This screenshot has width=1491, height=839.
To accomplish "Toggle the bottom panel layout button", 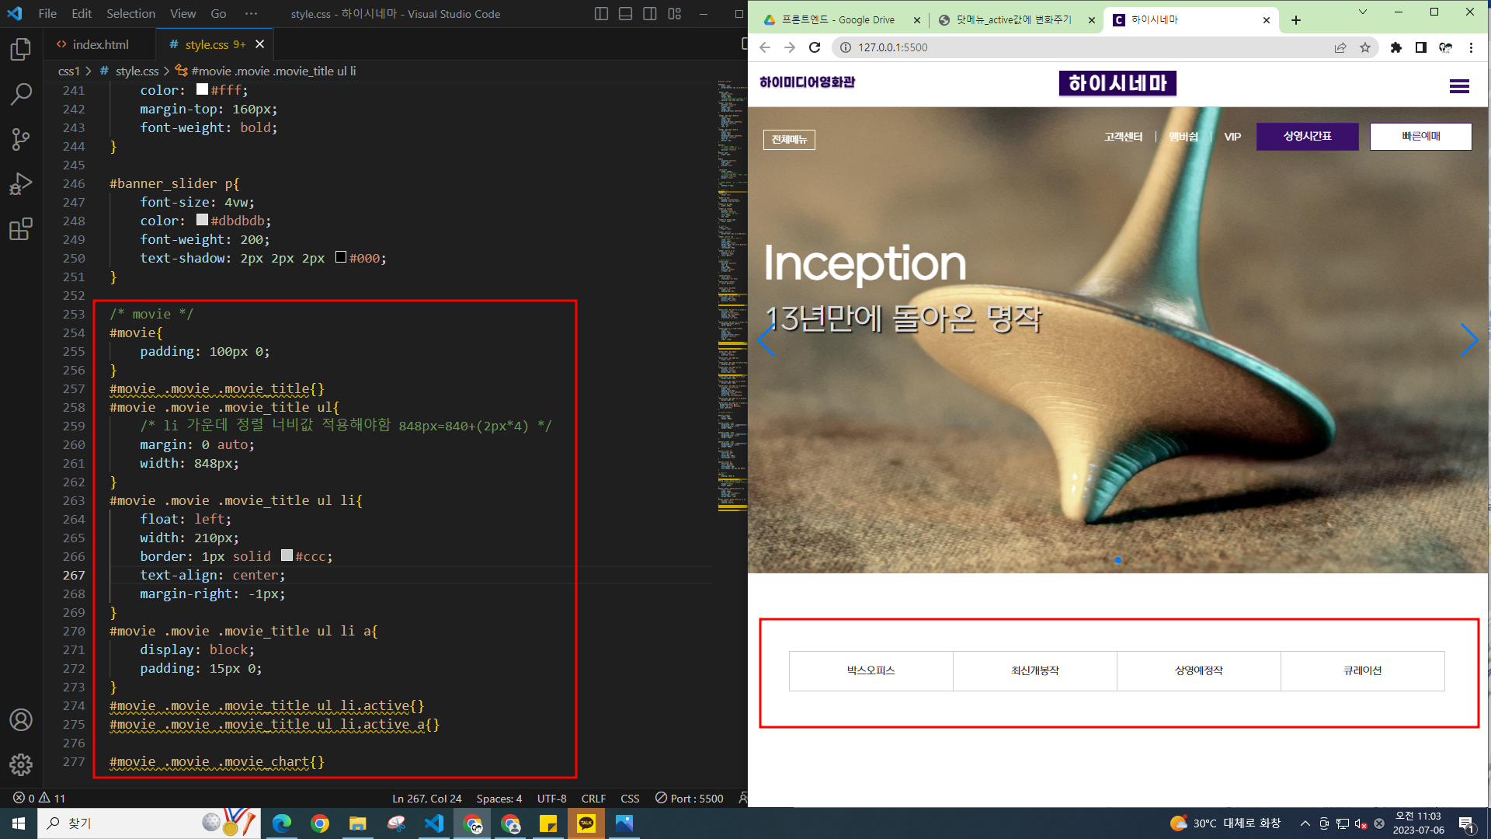I will click(x=625, y=14).
